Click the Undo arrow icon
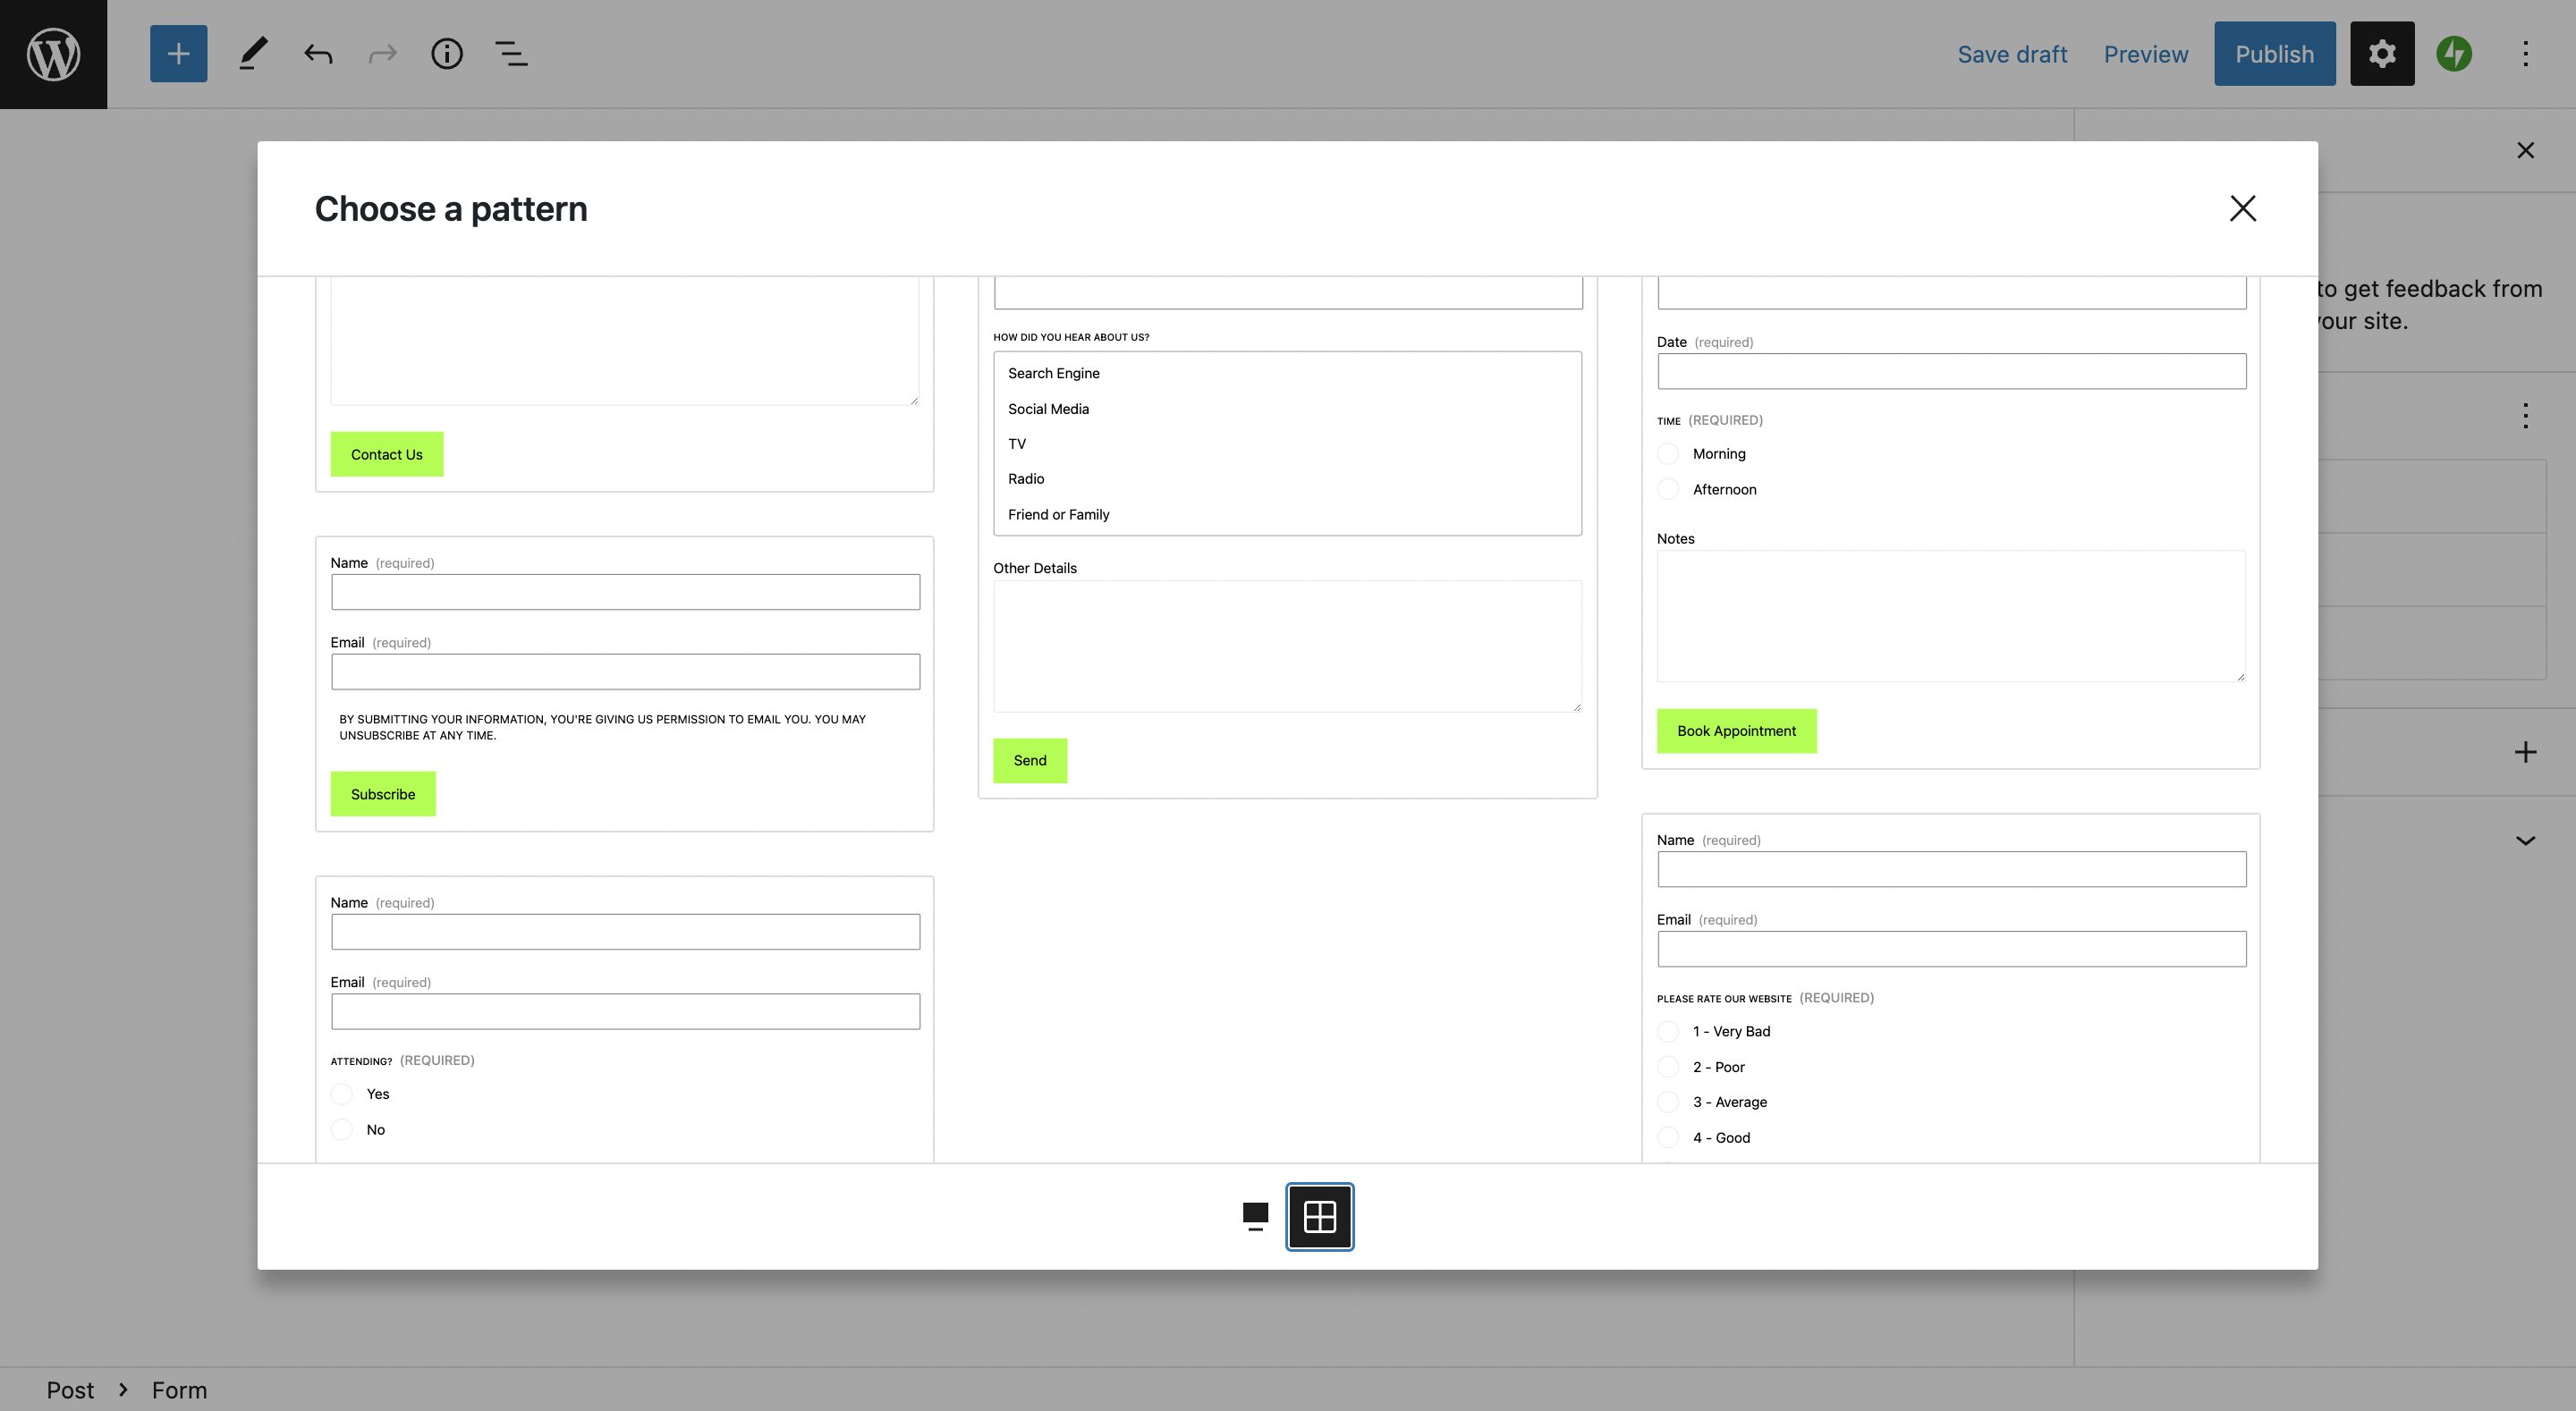2576x1411 pixels. [318, 54]
